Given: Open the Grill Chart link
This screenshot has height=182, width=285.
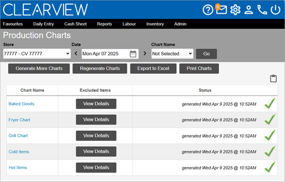Looking at the screenshot, I should [18, 136].
